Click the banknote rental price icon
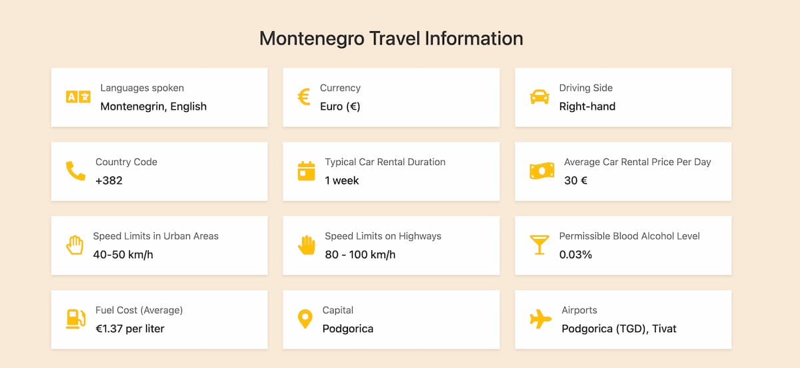 [541, 171]
